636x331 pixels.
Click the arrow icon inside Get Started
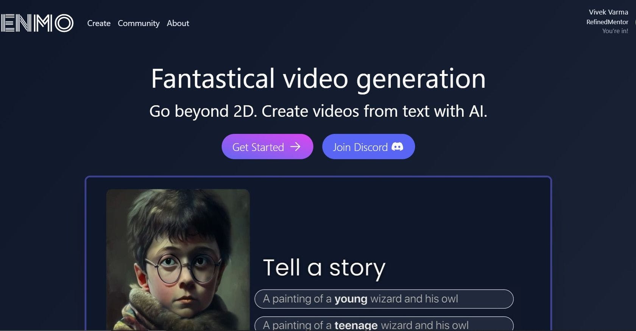pyautogui.click(x=295, y=147)
